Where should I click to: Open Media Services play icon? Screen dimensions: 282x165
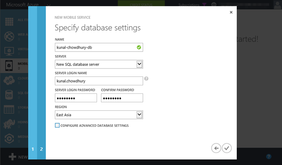pos(9,138)
